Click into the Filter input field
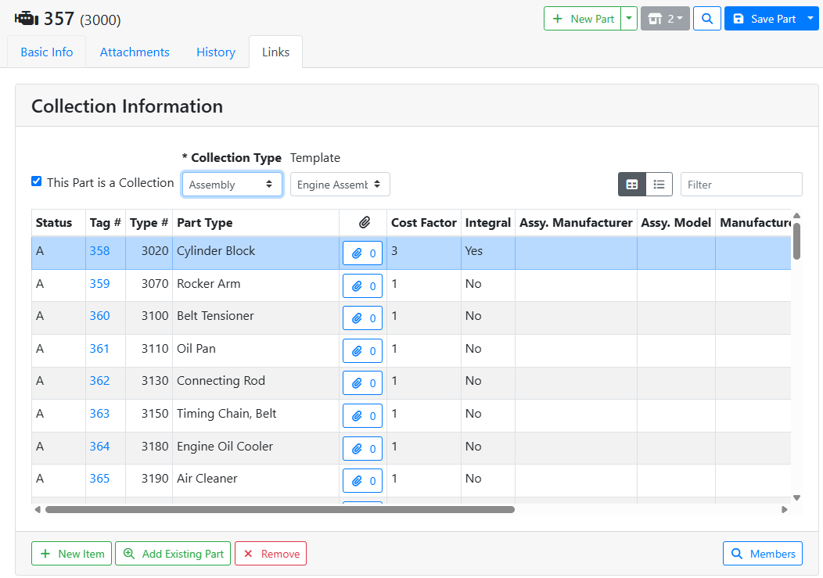The height and width of the screenshot is (578, 823). point(741,185)
